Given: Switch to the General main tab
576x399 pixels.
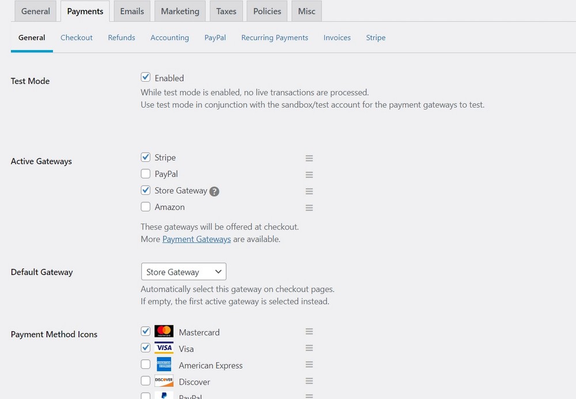Looking at the screenshot, I should point(35,11).
